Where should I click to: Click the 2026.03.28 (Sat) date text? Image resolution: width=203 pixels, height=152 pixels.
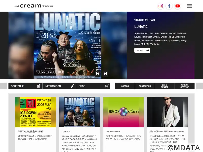point(145,20)
